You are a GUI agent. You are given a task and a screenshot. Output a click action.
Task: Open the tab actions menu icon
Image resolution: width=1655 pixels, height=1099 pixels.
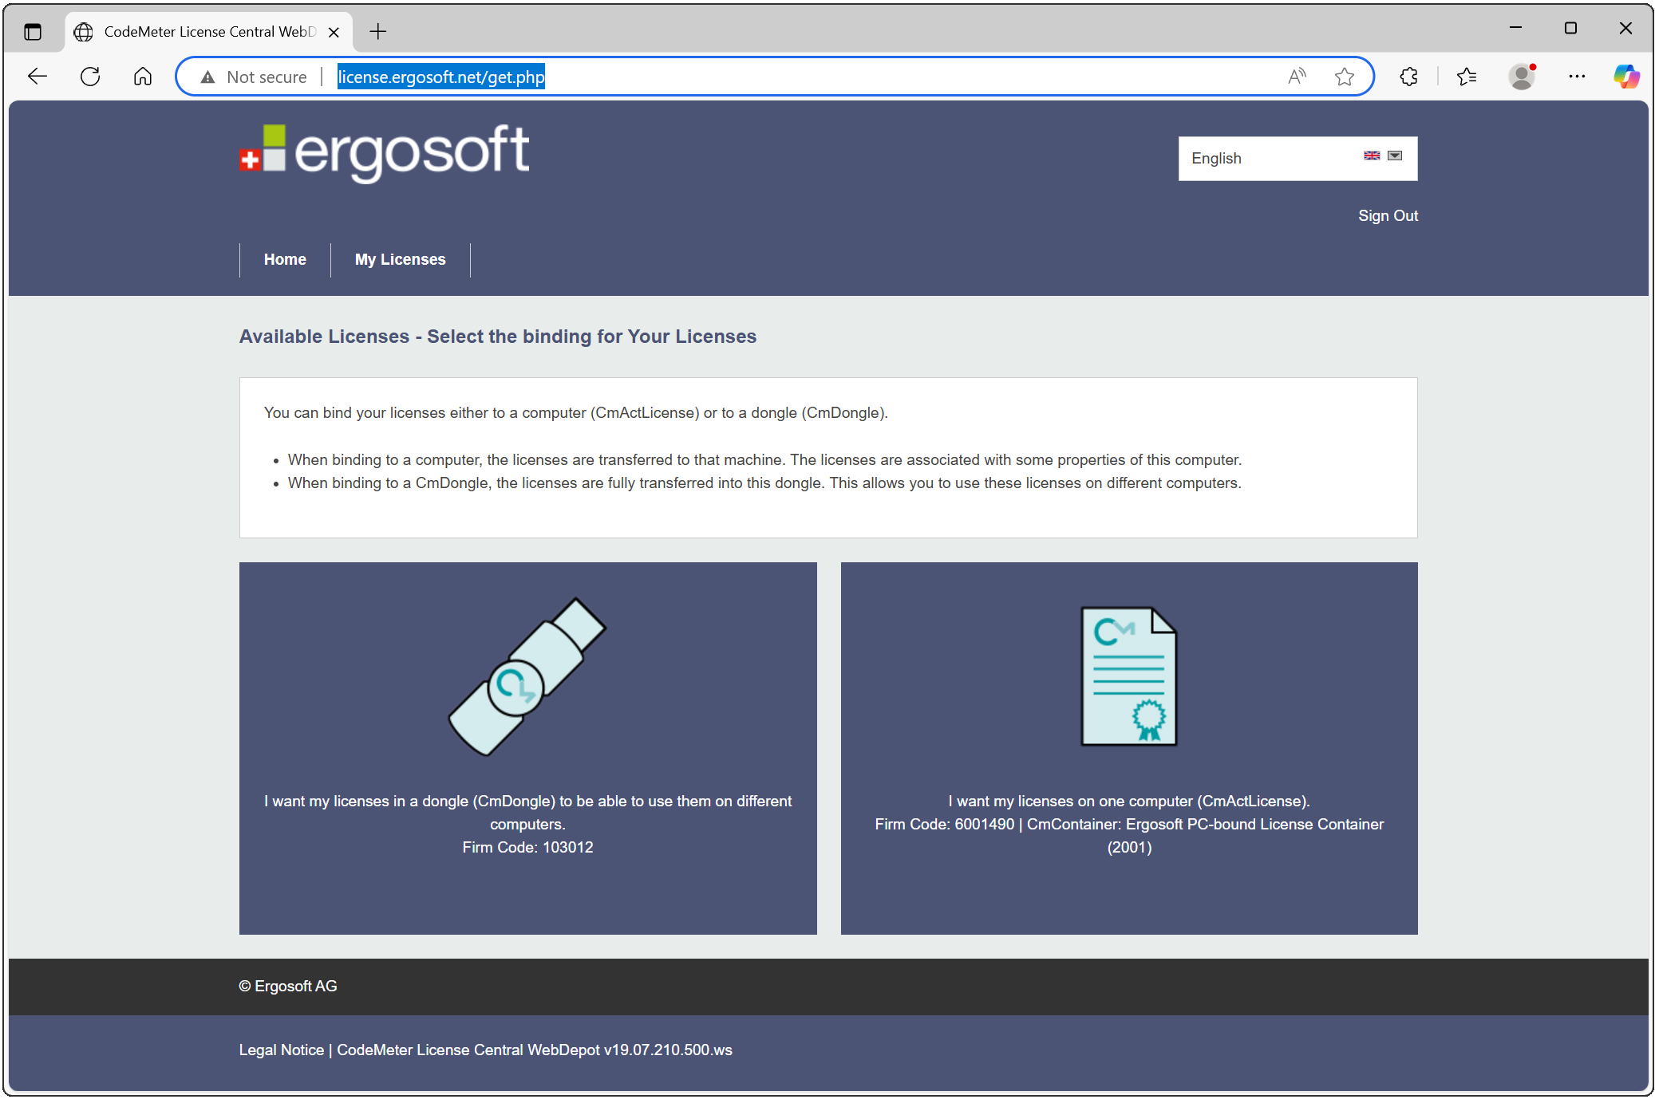coord(33,32)
